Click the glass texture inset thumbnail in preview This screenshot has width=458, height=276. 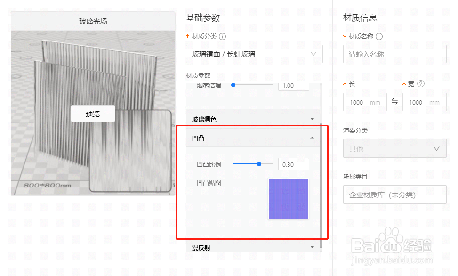[x=130, y=151]
